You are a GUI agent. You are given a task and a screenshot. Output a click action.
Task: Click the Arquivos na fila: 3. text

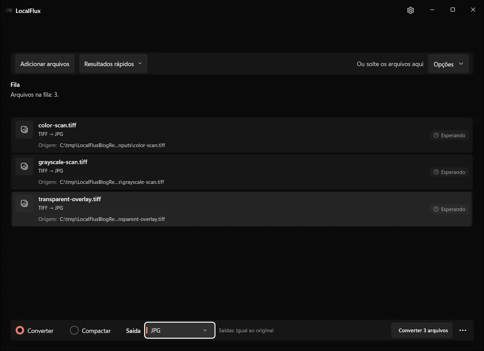point(35,95)
